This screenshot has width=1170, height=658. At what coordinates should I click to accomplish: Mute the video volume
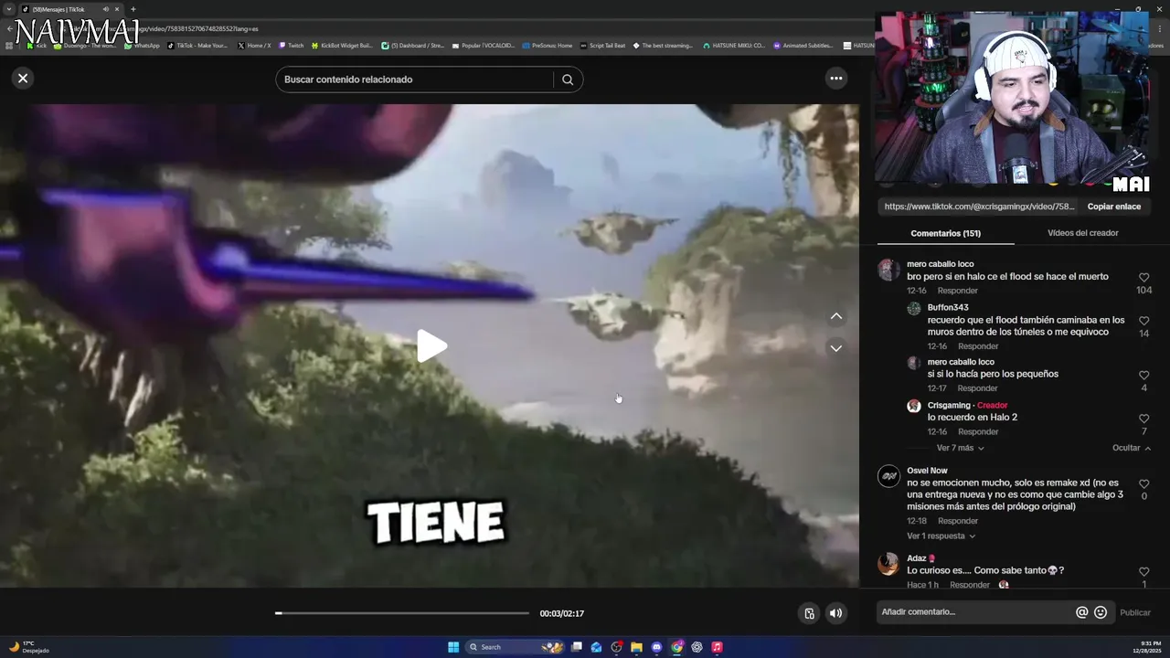tap(835, 613)
